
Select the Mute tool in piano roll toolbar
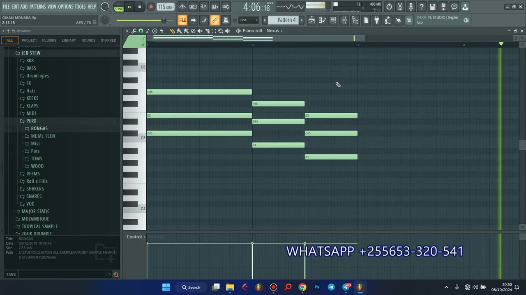[x=200, y=31]
